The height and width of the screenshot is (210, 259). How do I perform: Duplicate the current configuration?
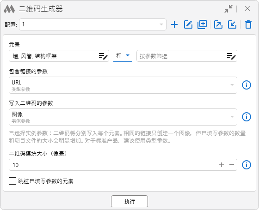pos(202,24)
